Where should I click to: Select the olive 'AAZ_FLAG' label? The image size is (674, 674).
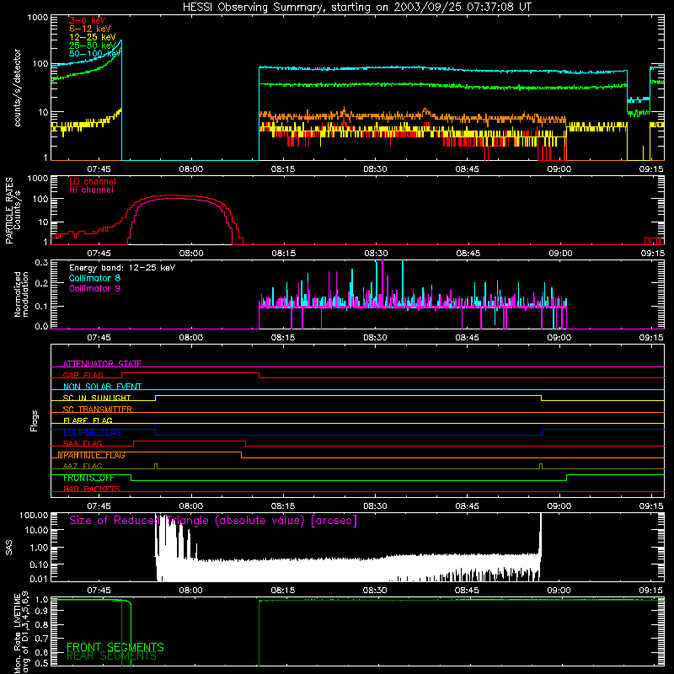point(83,466)
